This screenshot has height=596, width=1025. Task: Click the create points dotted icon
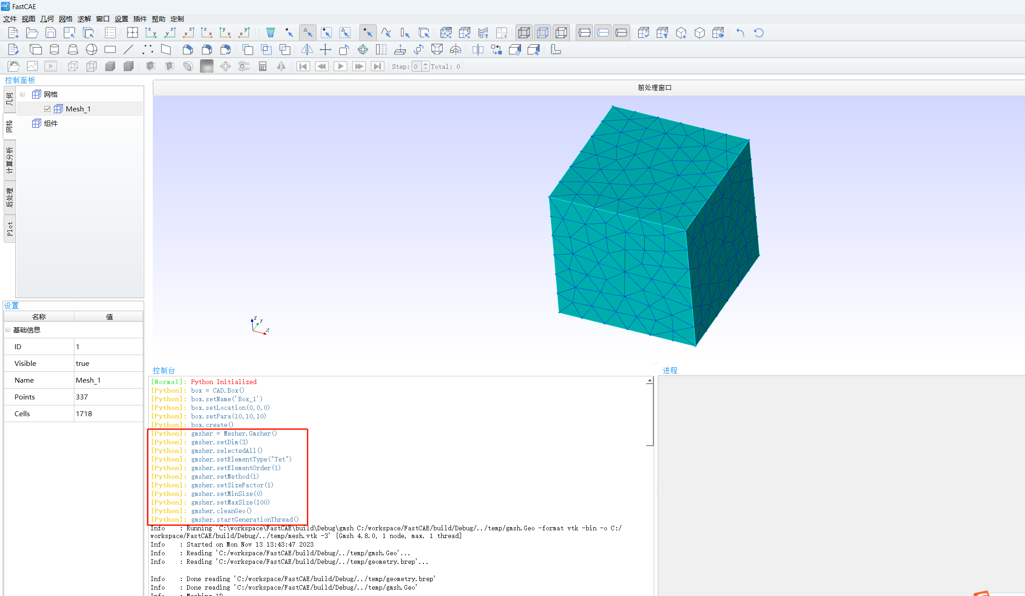pyautogui.click(x=147, y=49)
